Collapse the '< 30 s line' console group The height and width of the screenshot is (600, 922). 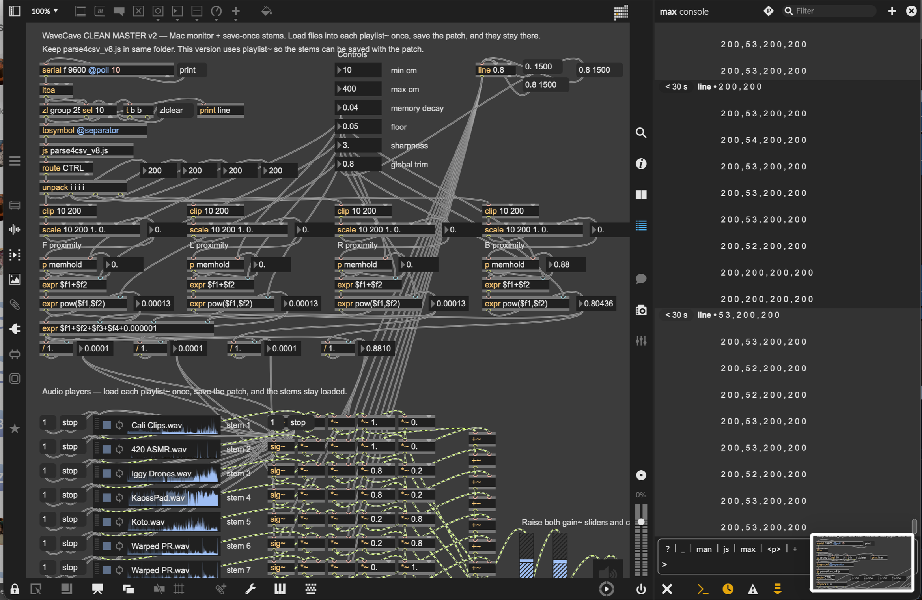pyautogui.click(x=676, y=86)
